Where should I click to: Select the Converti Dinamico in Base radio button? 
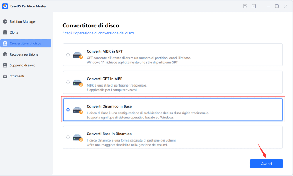click(68, 110)
